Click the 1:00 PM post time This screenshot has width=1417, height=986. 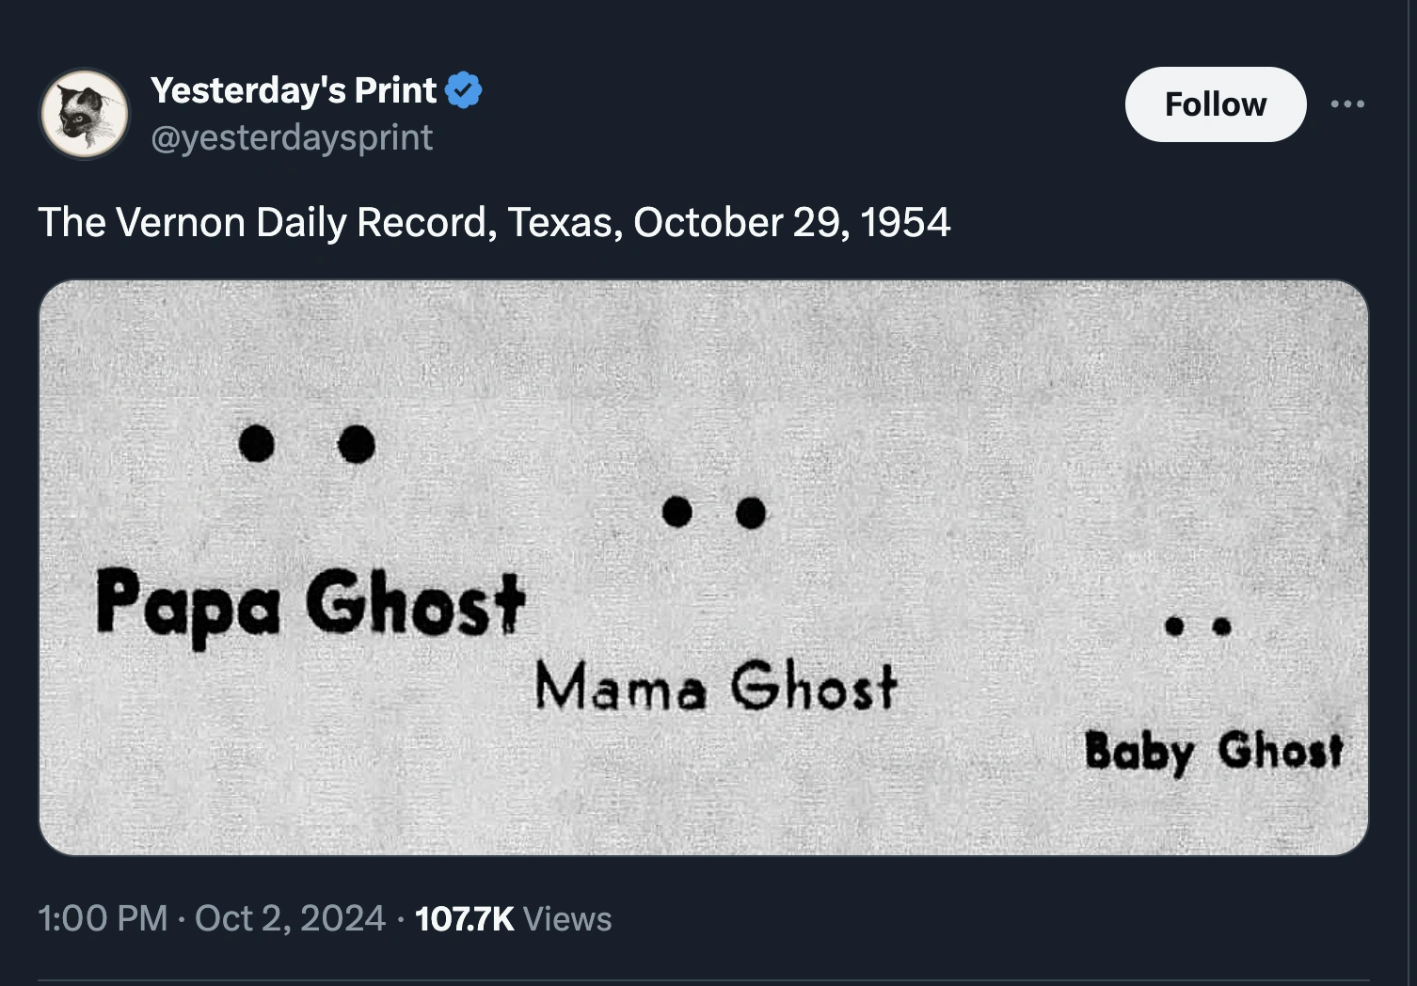tap(103, 918)
